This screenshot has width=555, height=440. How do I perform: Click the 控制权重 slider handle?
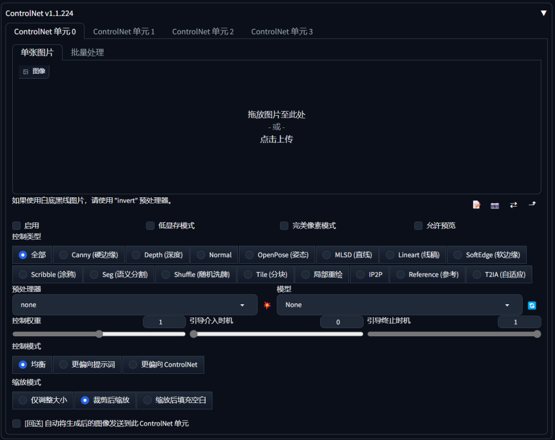[x=100, y=334]
